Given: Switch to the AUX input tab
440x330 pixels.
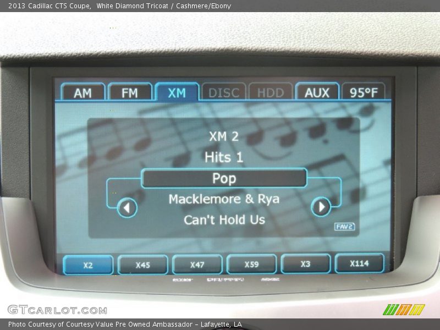Looking at the screenshot, I should pyautogui.click(x=317, y=92).
